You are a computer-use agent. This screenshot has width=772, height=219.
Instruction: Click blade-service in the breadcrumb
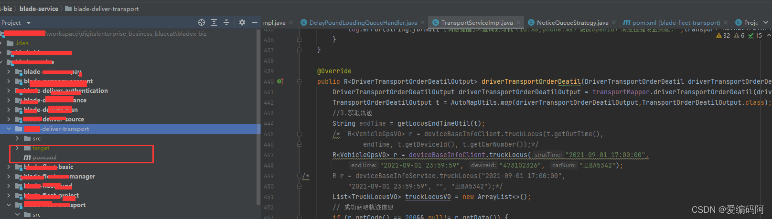click(x=39, y=9)
